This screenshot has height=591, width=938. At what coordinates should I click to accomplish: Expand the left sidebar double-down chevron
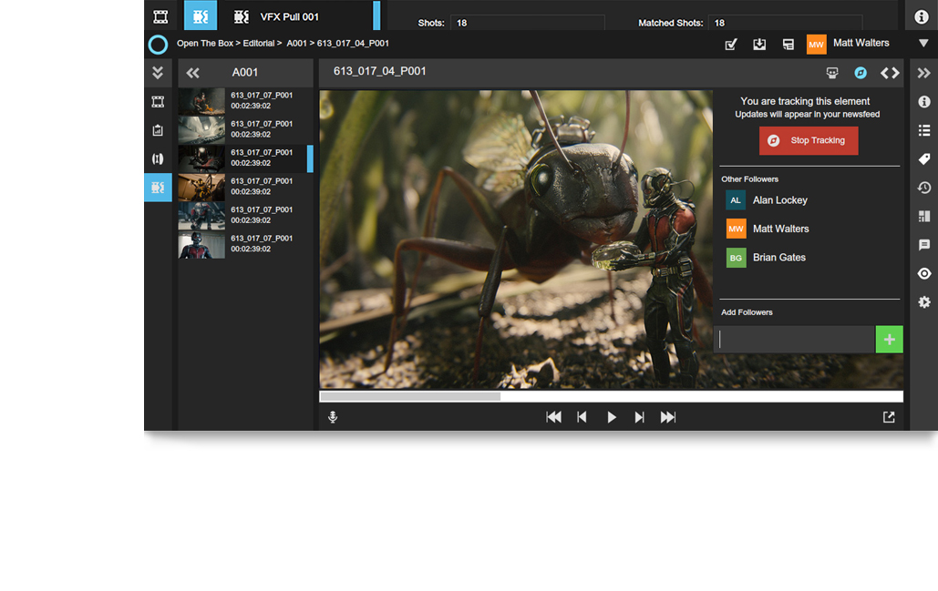[158, 72]
